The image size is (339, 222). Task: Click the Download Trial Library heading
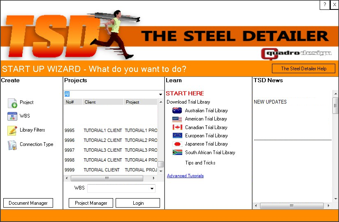(x=188, y=102)
